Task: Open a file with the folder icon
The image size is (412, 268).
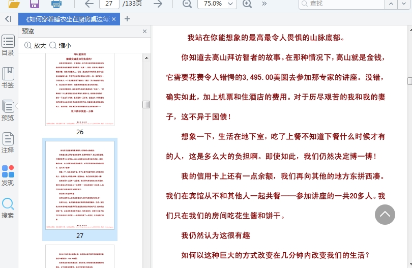Action: coord(14,4)
